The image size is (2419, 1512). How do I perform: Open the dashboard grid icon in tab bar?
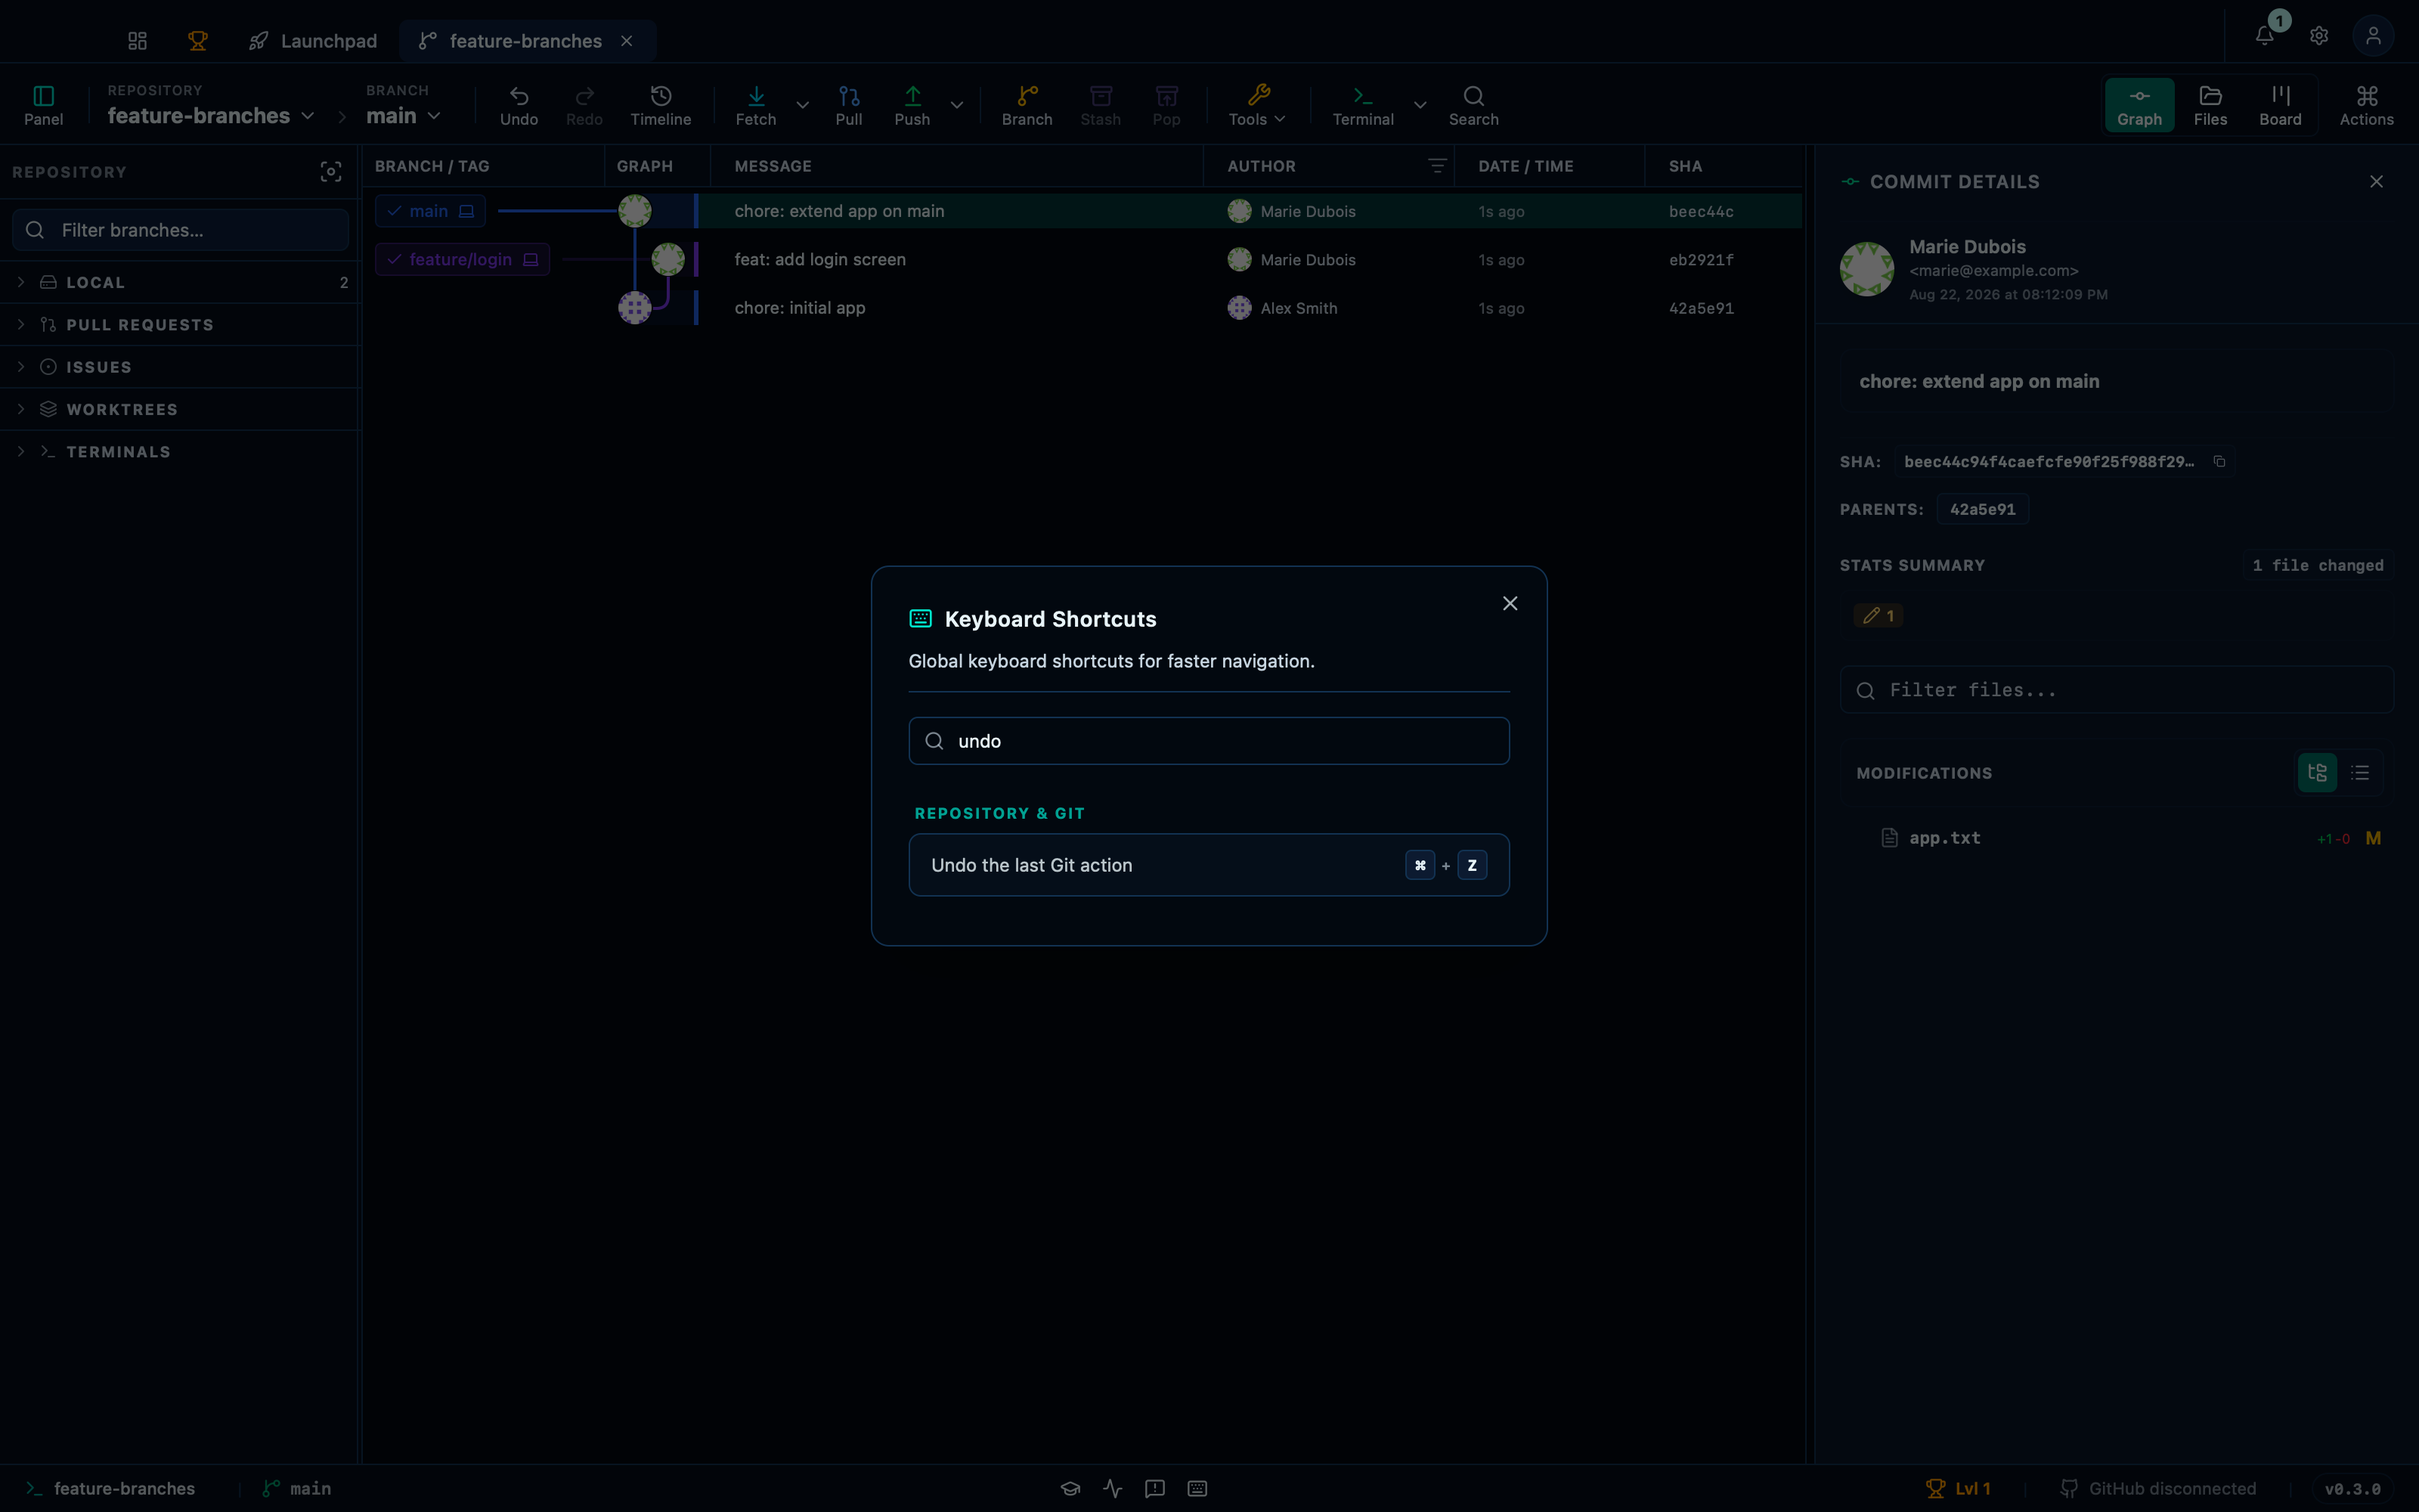coord(138,41)
